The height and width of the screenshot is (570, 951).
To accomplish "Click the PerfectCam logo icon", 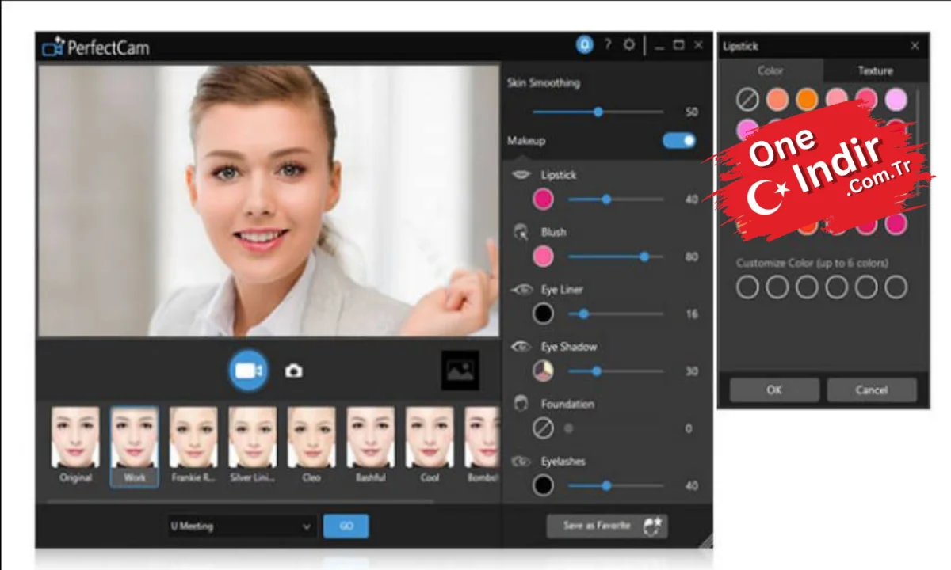I will click(x=52, y=47).
